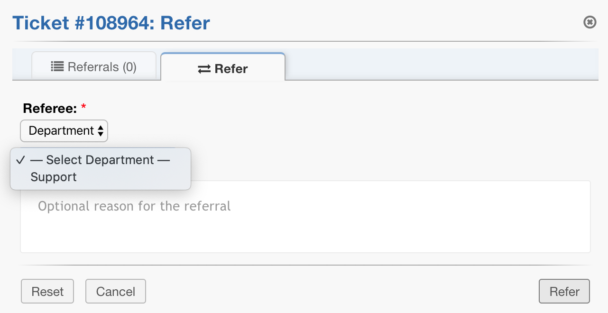608x313 pixels.
Task: Click the Referee field label
Action: pyautogui.click(x=50, y=108)
